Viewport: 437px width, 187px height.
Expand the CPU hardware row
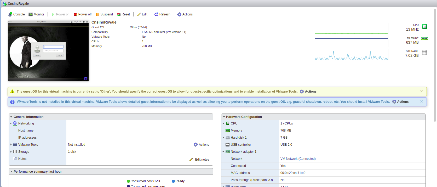(223, 123)
